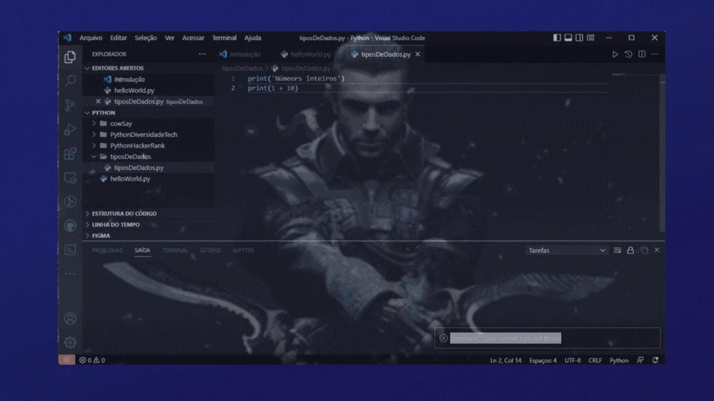Viewport: 714px width, 401px height.
Task: Close the tiposDeDados.py editor tab
Action: pyautogui.click(x=417, y=54)
